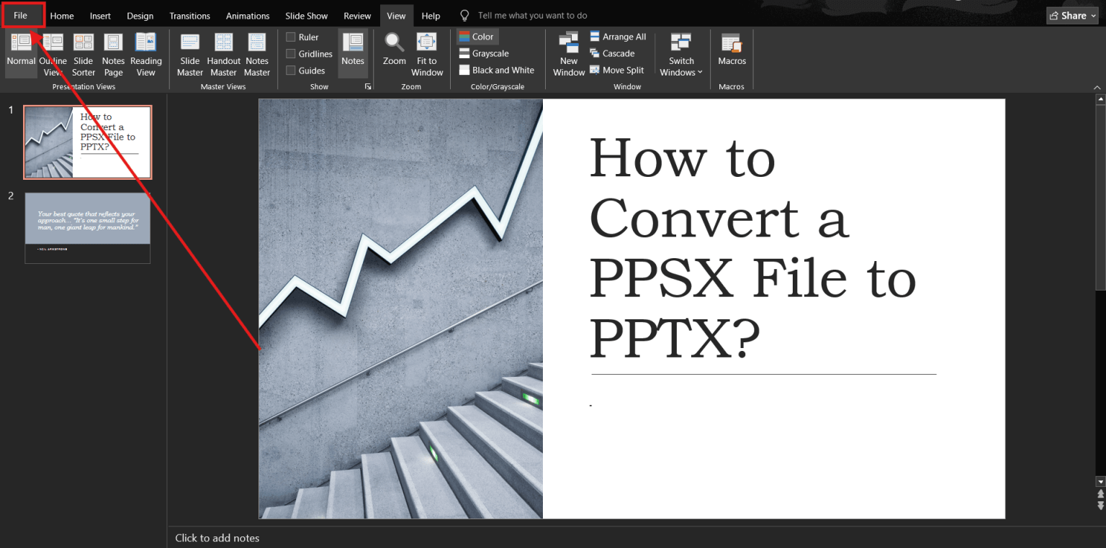The height and width of the screenshot is (548, 1106).
Task: Turn on the Guides checkbox
Action: pyautogui.click(x=291, y=70)
